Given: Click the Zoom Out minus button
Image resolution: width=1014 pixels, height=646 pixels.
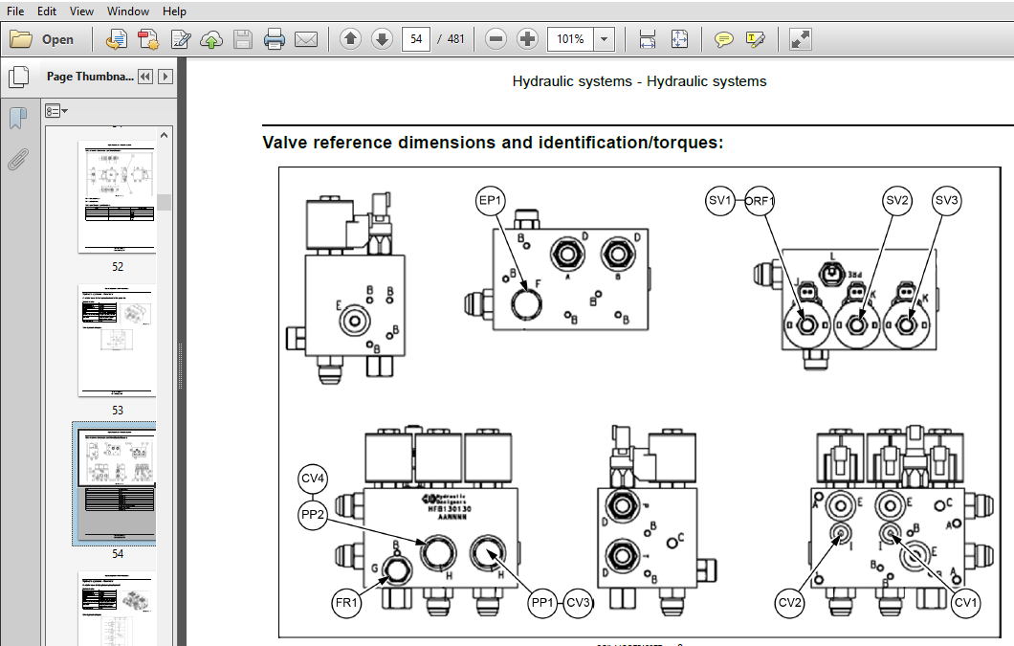Looking at the screenshot, I should (x=496, y=39).
